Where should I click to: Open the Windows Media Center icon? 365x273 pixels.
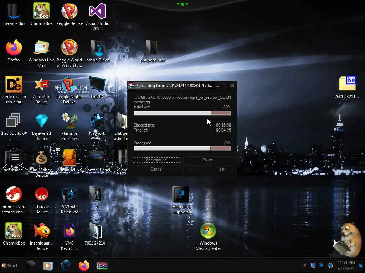click(208, 236)
